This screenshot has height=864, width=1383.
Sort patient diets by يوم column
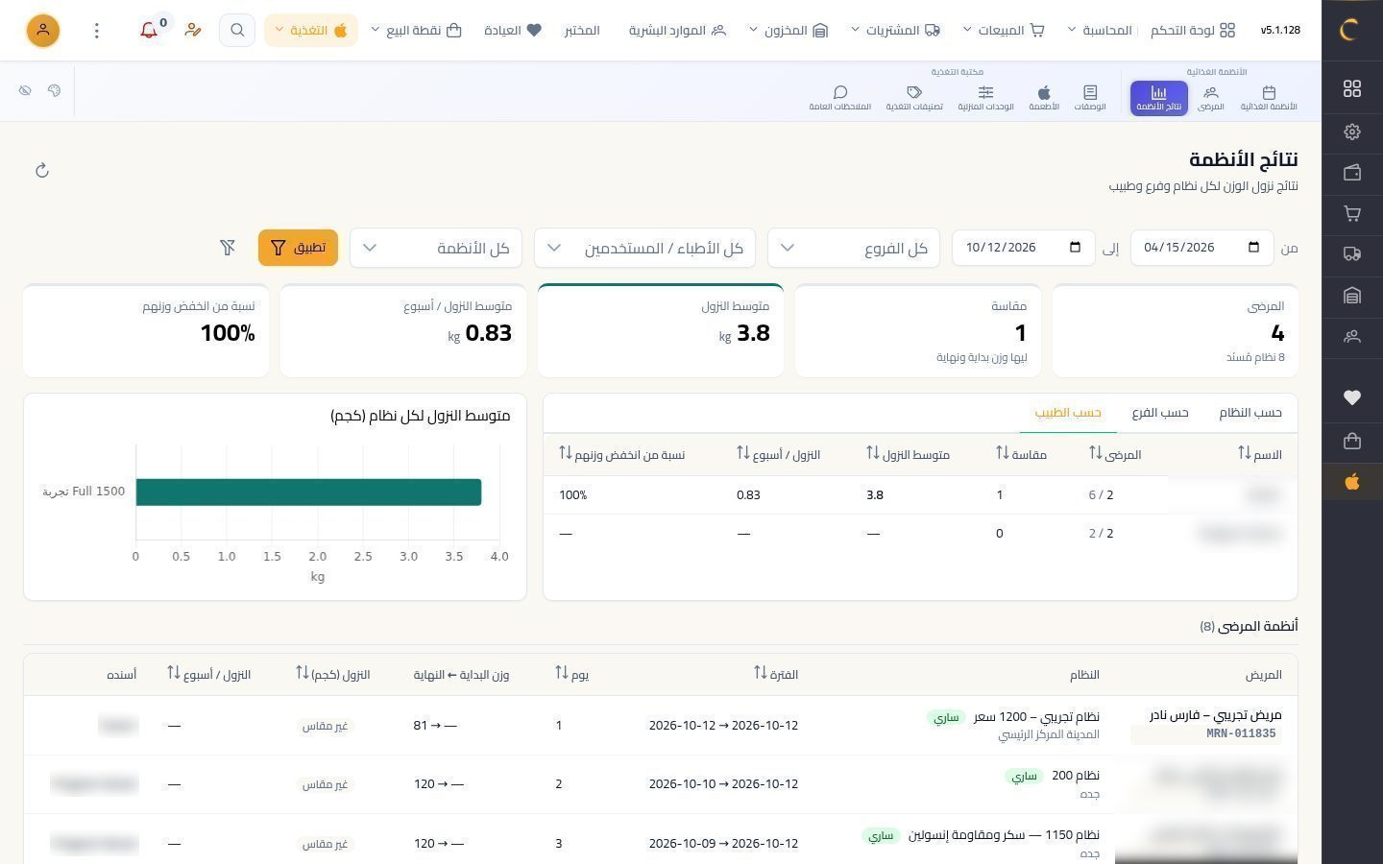pyautogui.click(x=571, y=674)
